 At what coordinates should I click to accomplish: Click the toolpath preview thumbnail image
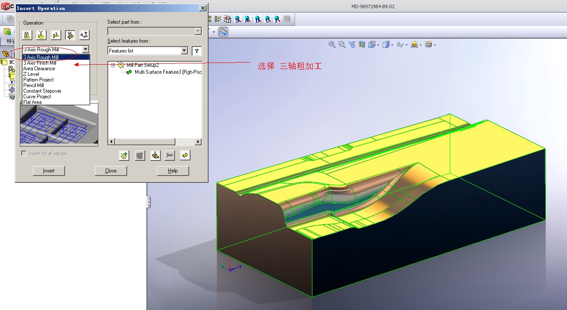[x=59, y=124]
